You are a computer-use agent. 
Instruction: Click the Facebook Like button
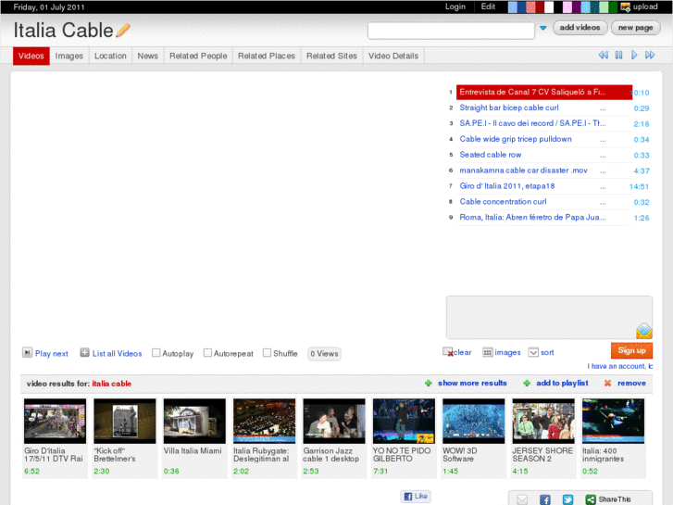pyautogui.click(x=416, y=496)
